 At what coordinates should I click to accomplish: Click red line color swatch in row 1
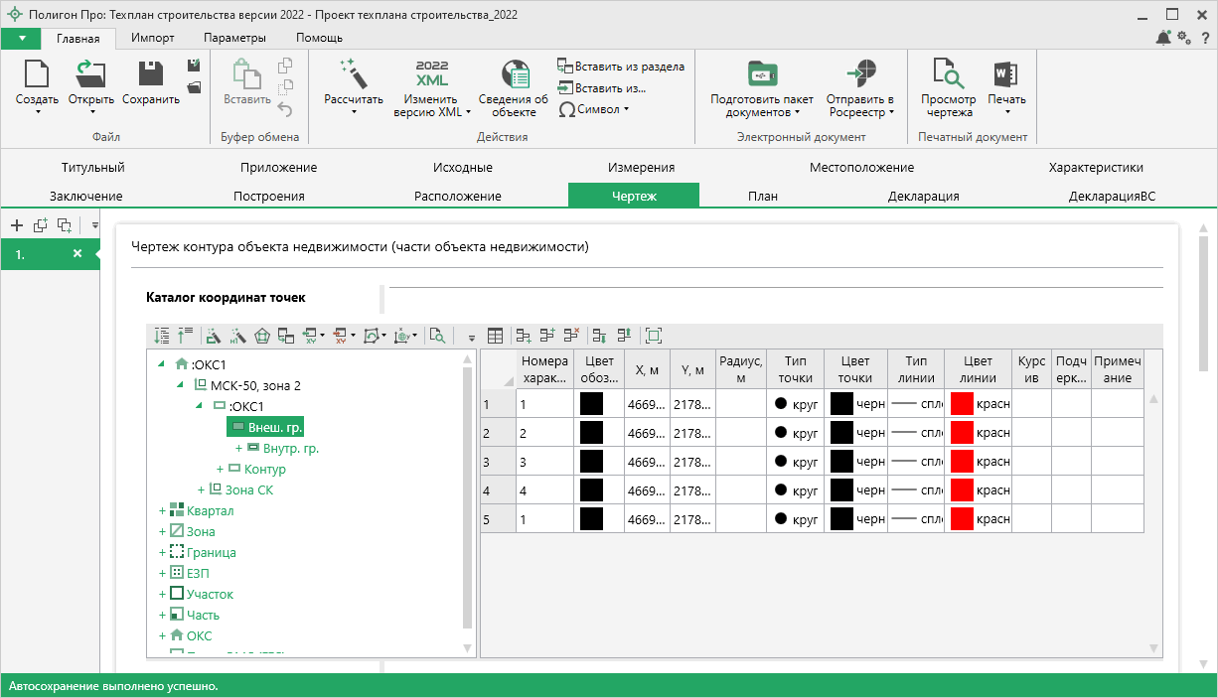pos(961,404)
